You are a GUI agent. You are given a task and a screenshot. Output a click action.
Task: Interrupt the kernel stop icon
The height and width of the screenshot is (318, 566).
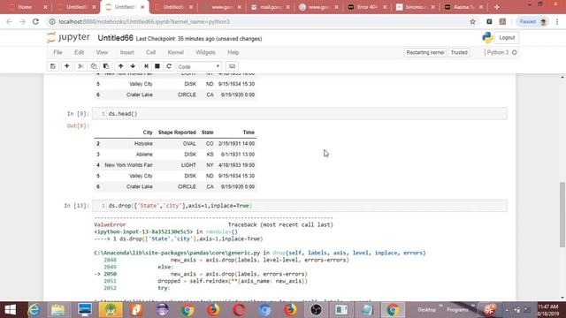coord(157,66)
